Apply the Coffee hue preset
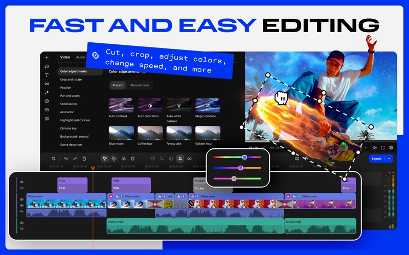Viewport: 409px width, 255px height. 150,133
